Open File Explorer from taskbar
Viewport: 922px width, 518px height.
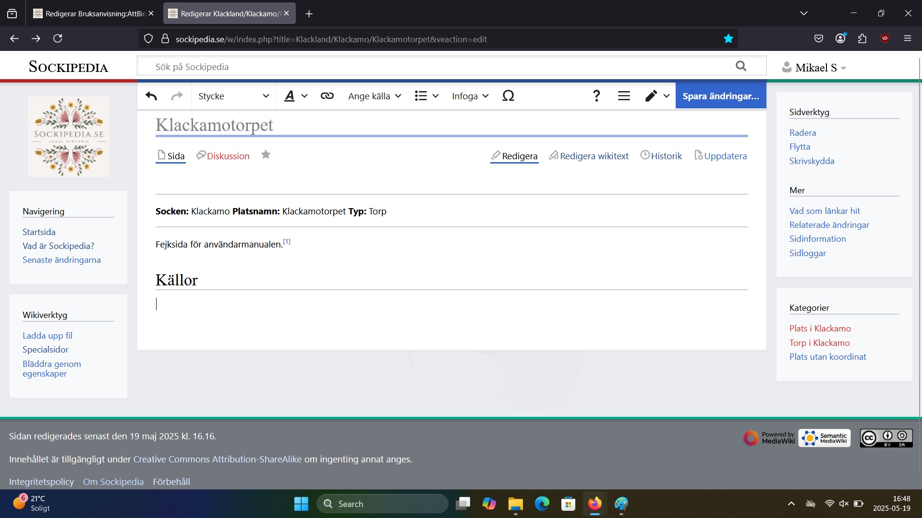coord(515,504)
